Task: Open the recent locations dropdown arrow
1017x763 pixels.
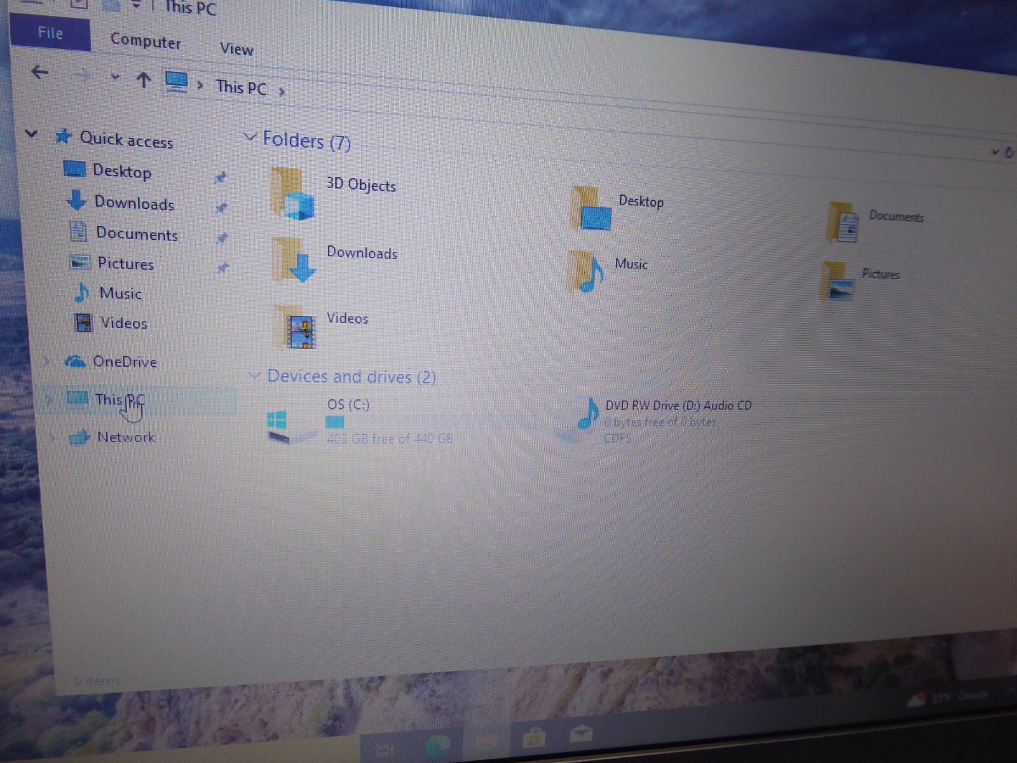Action: (114, 78)
